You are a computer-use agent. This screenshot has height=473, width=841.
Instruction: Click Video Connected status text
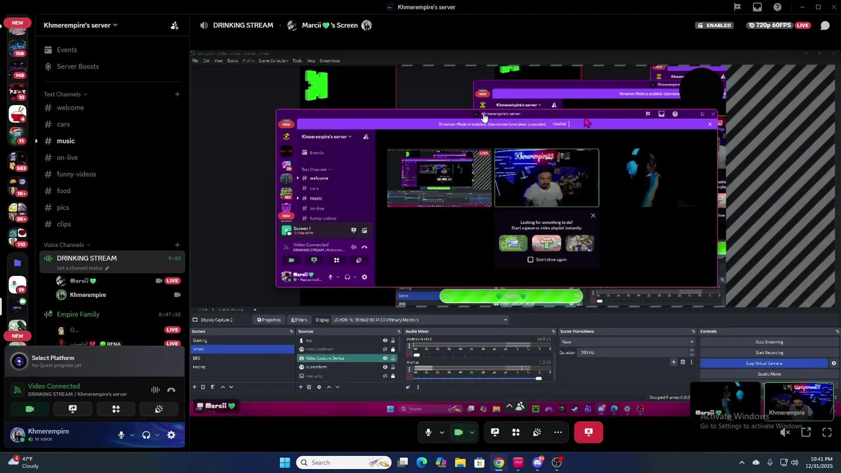(x=54, y=386)
